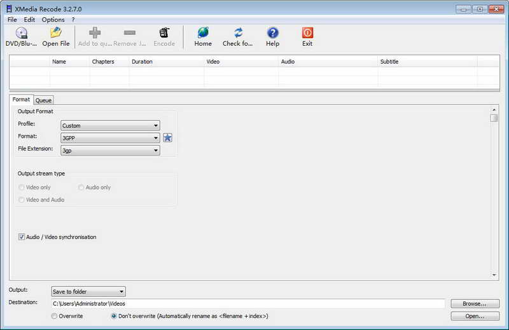Click the Add to queue plus icon

click(95, 33)
